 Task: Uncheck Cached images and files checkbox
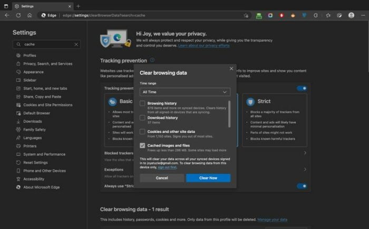(142, 145)
